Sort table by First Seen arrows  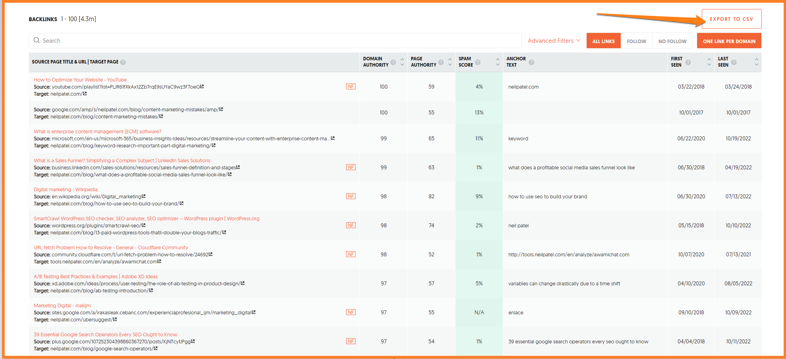(x=709, y=62)
